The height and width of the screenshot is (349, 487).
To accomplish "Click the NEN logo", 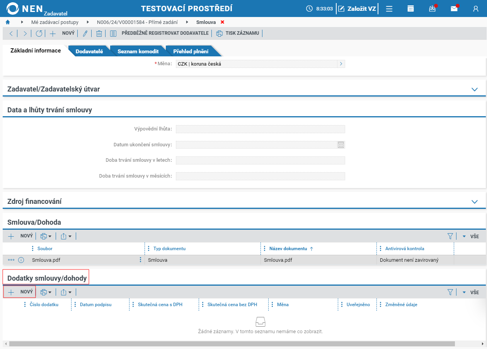I will point(37,9).
